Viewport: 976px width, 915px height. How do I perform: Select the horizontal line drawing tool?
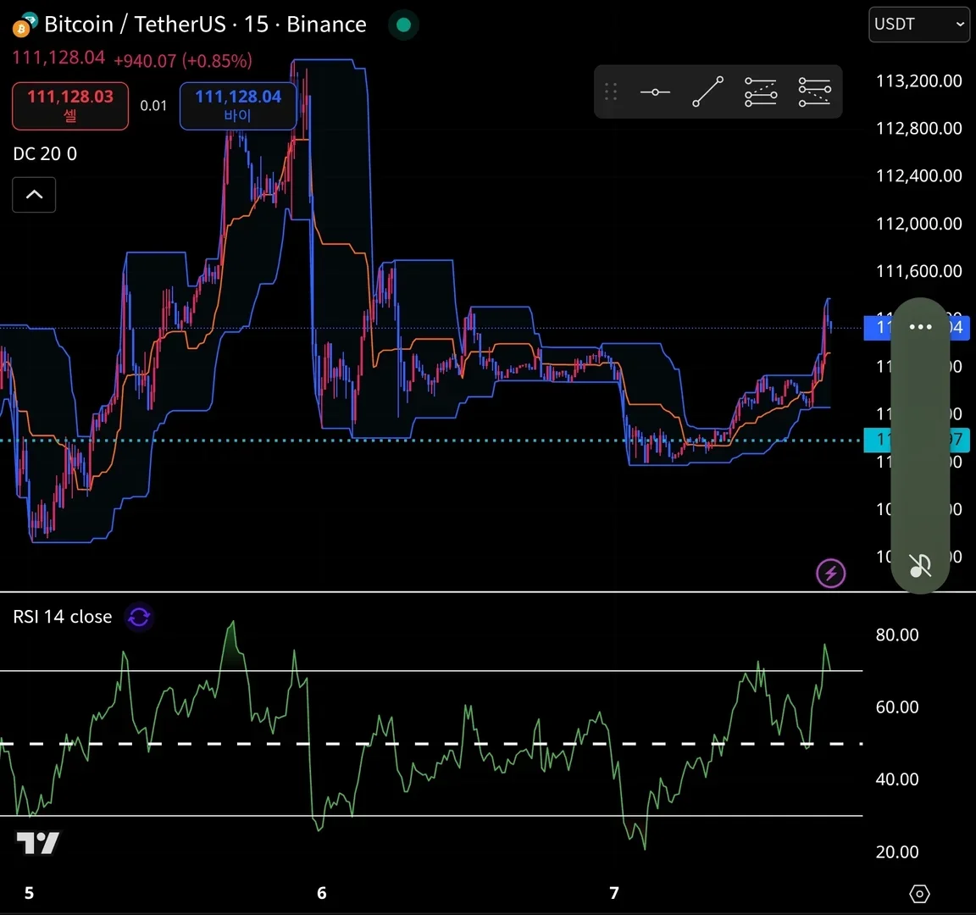[x=655, y=92]
